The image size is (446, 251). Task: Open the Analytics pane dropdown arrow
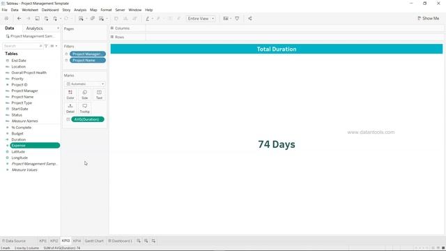coord(58,29)
